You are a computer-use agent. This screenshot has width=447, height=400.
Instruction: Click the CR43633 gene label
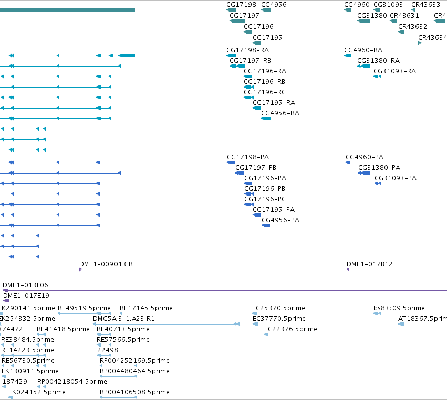coord(425,5)
